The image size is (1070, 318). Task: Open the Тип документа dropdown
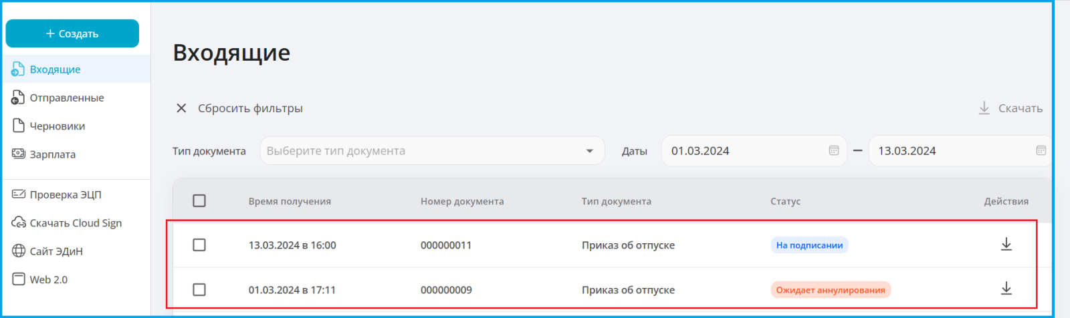tap(432, 151)
